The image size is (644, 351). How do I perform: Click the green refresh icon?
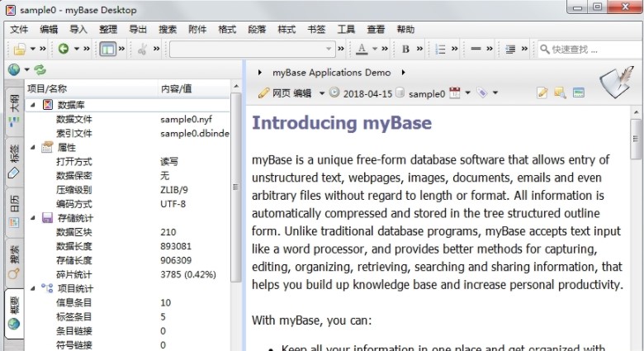40,69
